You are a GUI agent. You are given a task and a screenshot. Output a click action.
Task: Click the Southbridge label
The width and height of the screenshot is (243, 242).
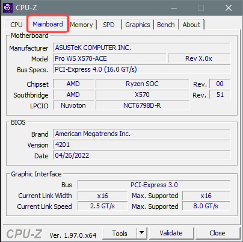31,95
